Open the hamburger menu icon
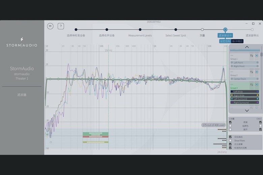The width and height of the screenshot is (263, 175). (50, 26)
